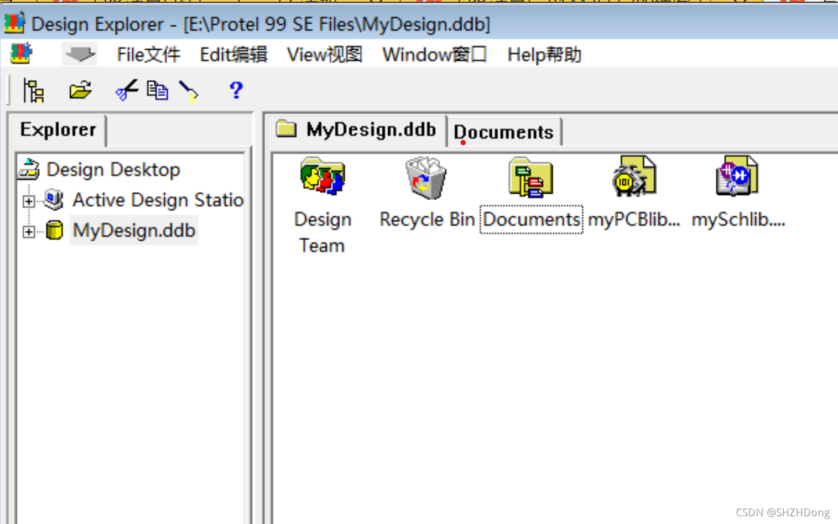Image resolution: width=838 pixels, height=524 pixels.
Task: Click the Design Team label
Action: (322, 232)
